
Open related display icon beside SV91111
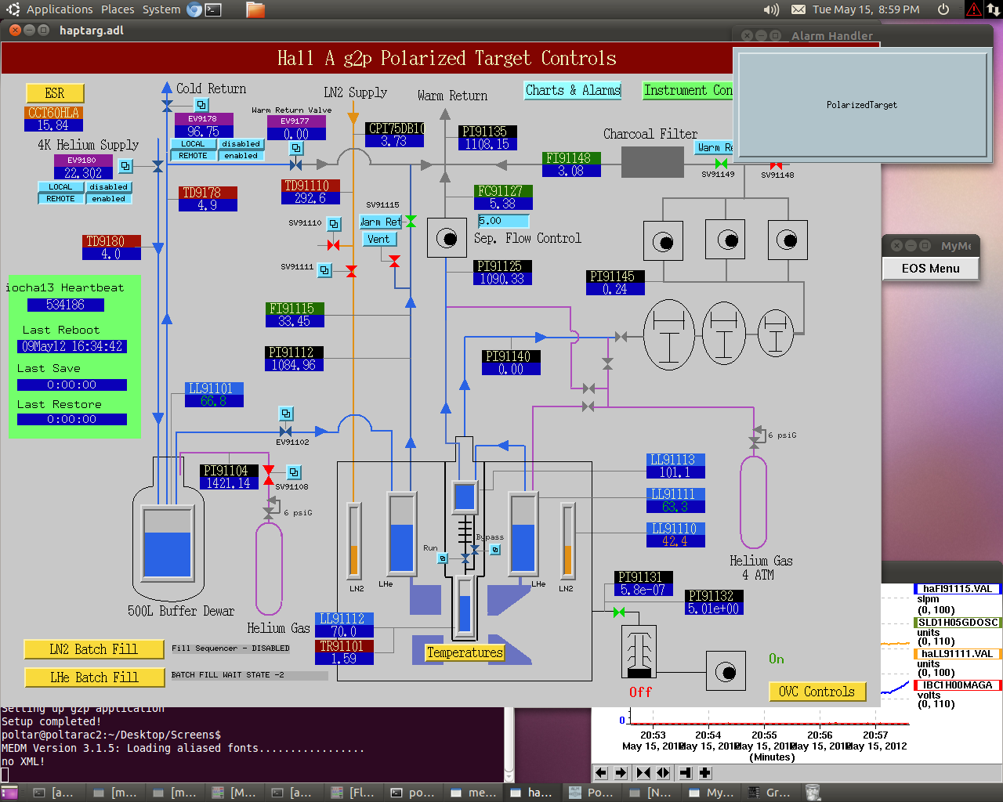pos(324,270)
